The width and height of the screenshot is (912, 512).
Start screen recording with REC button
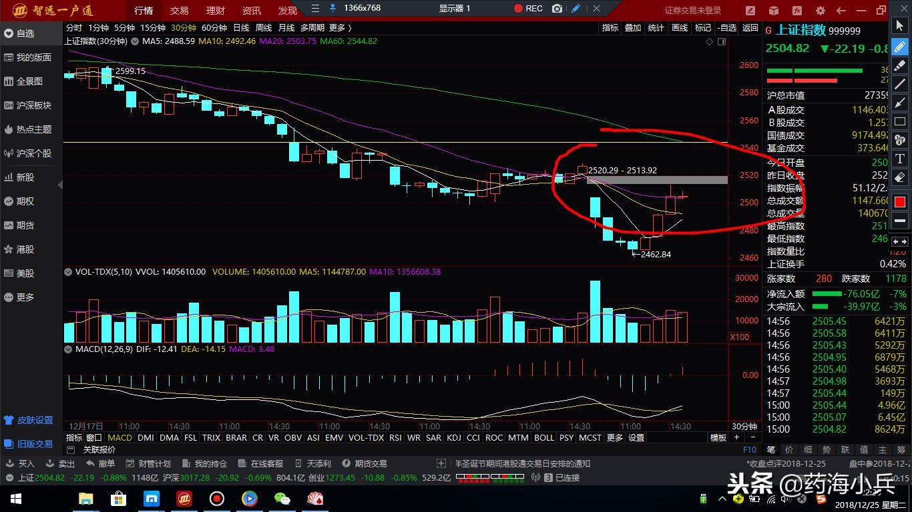528,9
